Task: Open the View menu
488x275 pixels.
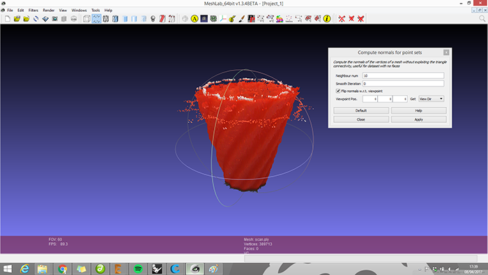Action: point(63,10)
